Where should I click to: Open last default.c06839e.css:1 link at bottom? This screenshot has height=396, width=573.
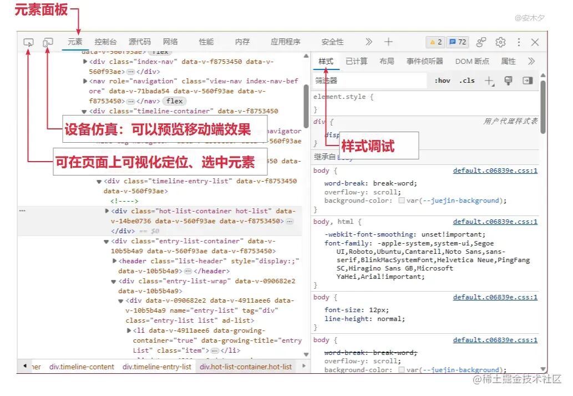coord(495,340)
